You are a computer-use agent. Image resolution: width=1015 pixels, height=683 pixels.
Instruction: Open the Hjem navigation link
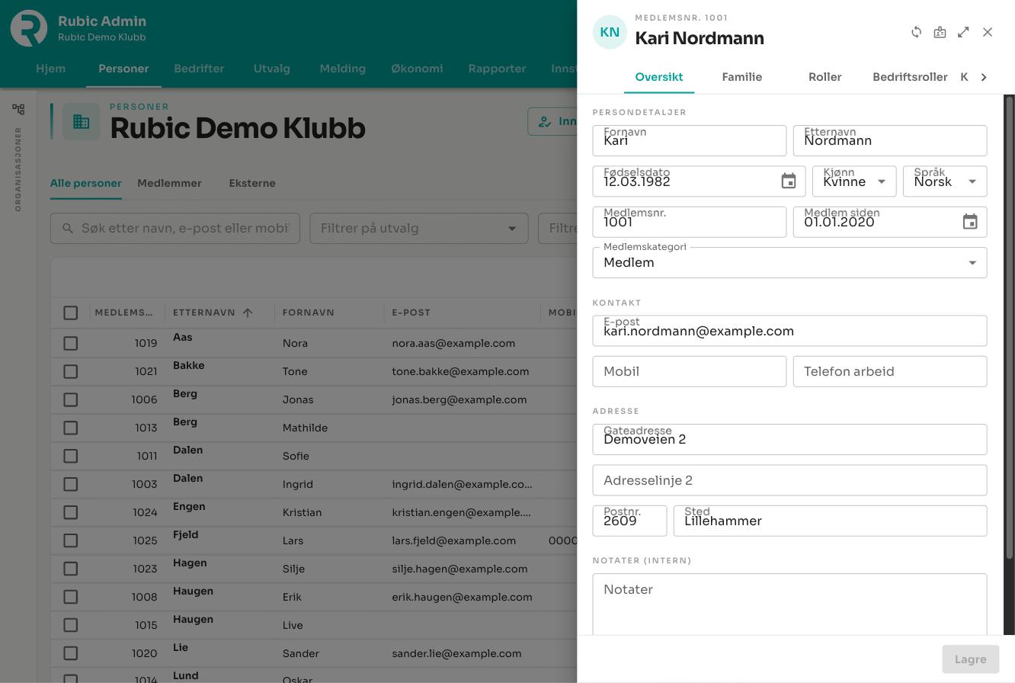[x=51, y=69]
